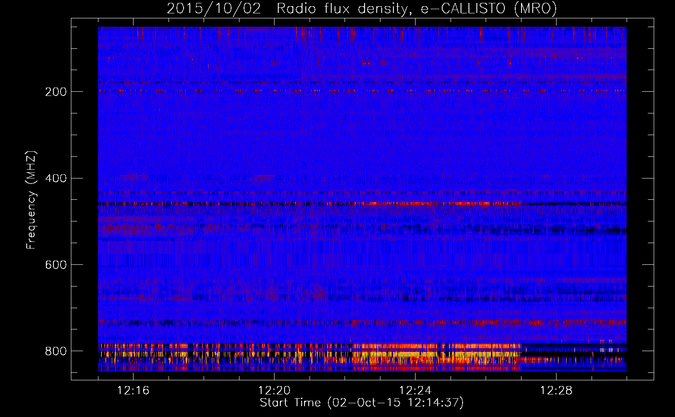Click the "12:20" time tick label
This screenshot has width=675, height=417.
point(275,391)
